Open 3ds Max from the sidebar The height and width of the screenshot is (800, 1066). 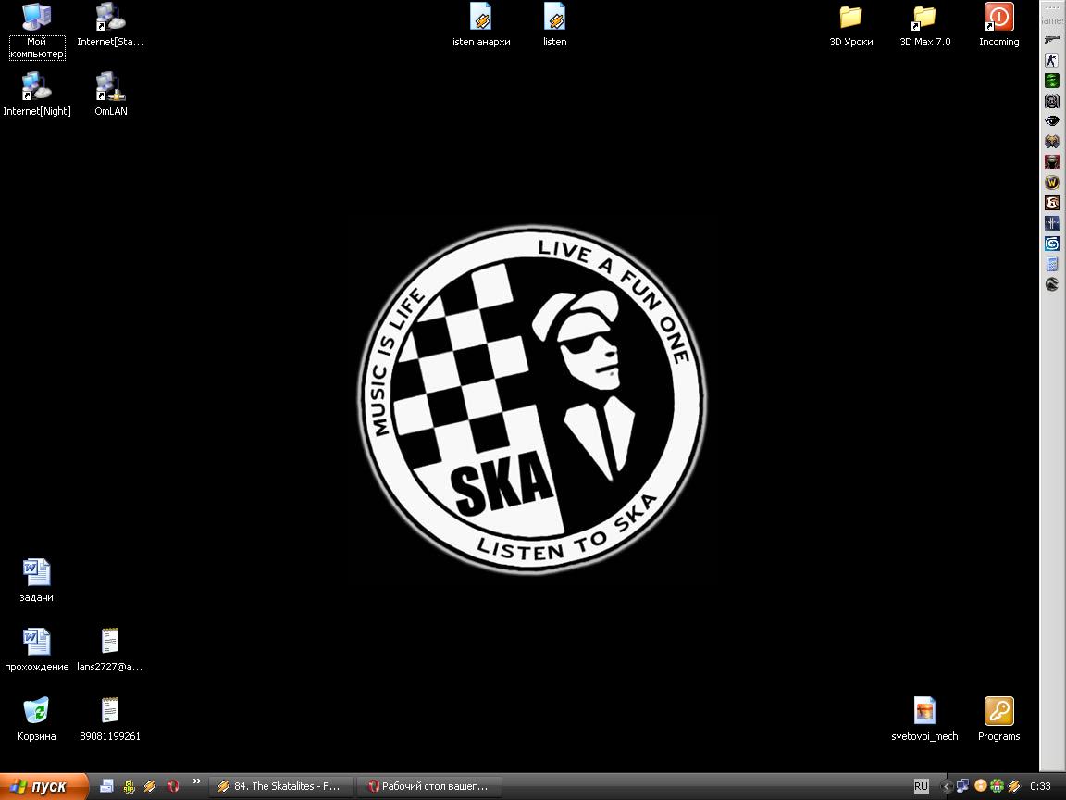[1052, 244]
